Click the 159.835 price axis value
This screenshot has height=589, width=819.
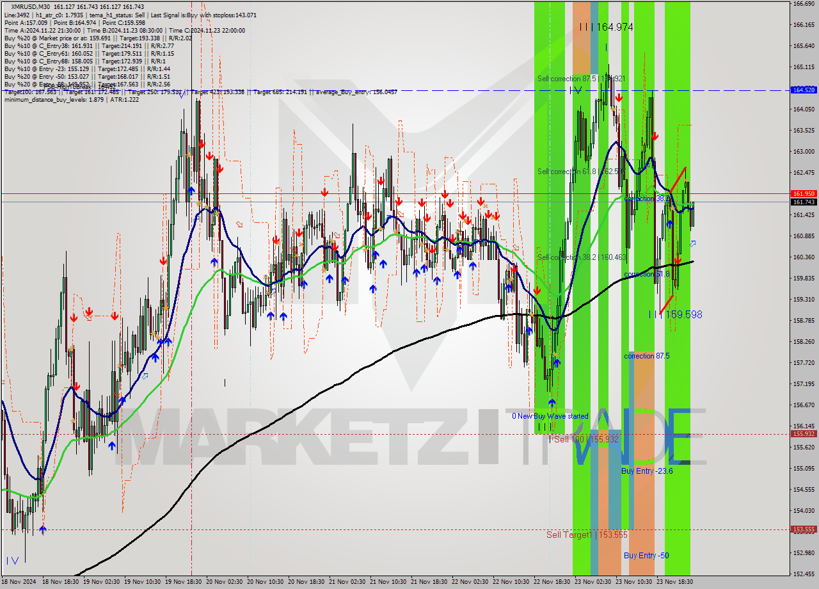pos(804,278)
